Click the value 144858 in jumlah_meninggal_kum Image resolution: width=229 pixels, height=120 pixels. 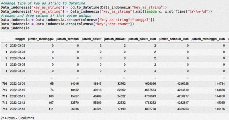[x=220, y=90]
